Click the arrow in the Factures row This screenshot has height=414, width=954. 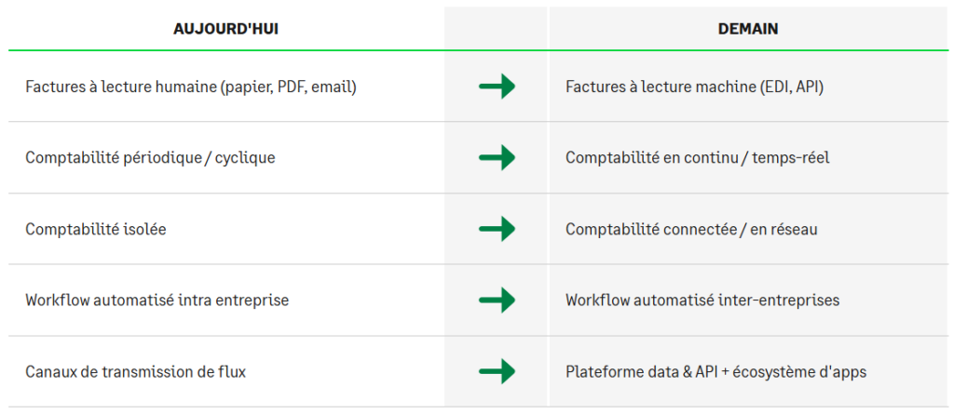(x=497, y=87)
